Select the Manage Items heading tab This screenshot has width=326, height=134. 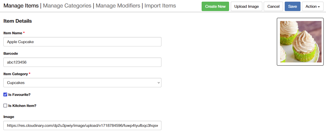[21, 6]
